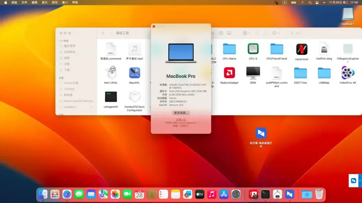The width and height of the screenshot is (362, 203).
Task: Select the RDM monitor icon
Action: [253, 73]
